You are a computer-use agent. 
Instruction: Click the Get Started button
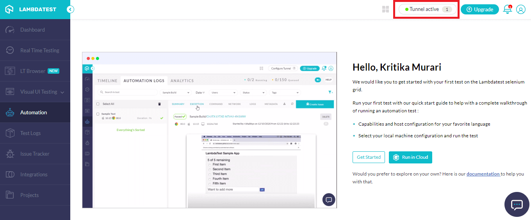pyautogui.click(x=369, y=157)
